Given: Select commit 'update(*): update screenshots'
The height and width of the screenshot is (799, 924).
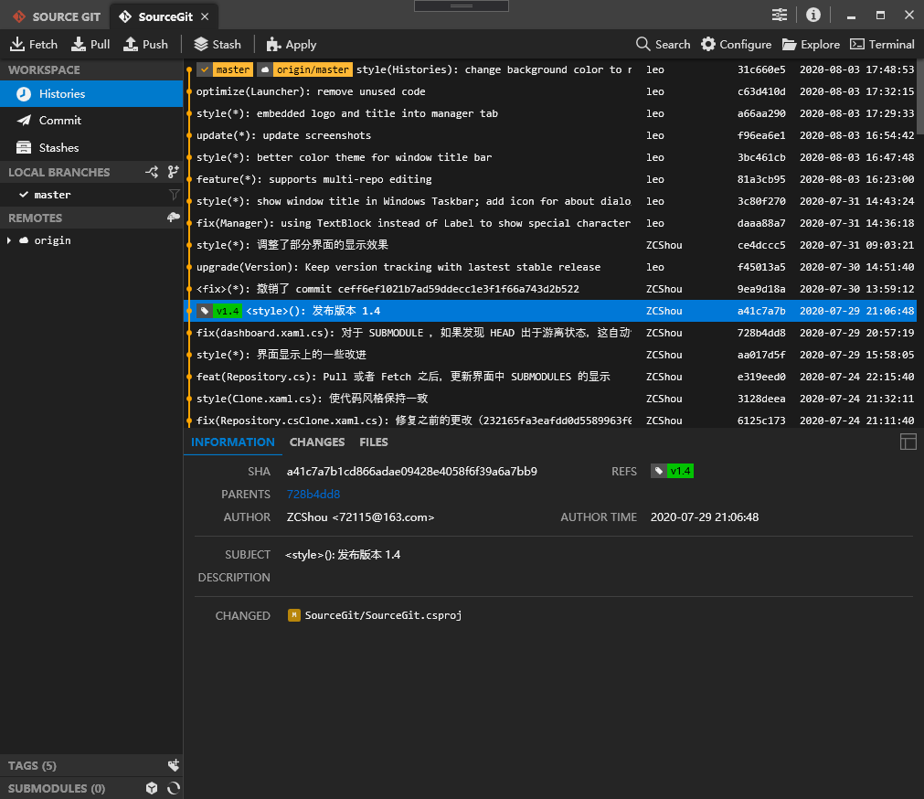Looking at the screenshot, I should pos(550,135).
